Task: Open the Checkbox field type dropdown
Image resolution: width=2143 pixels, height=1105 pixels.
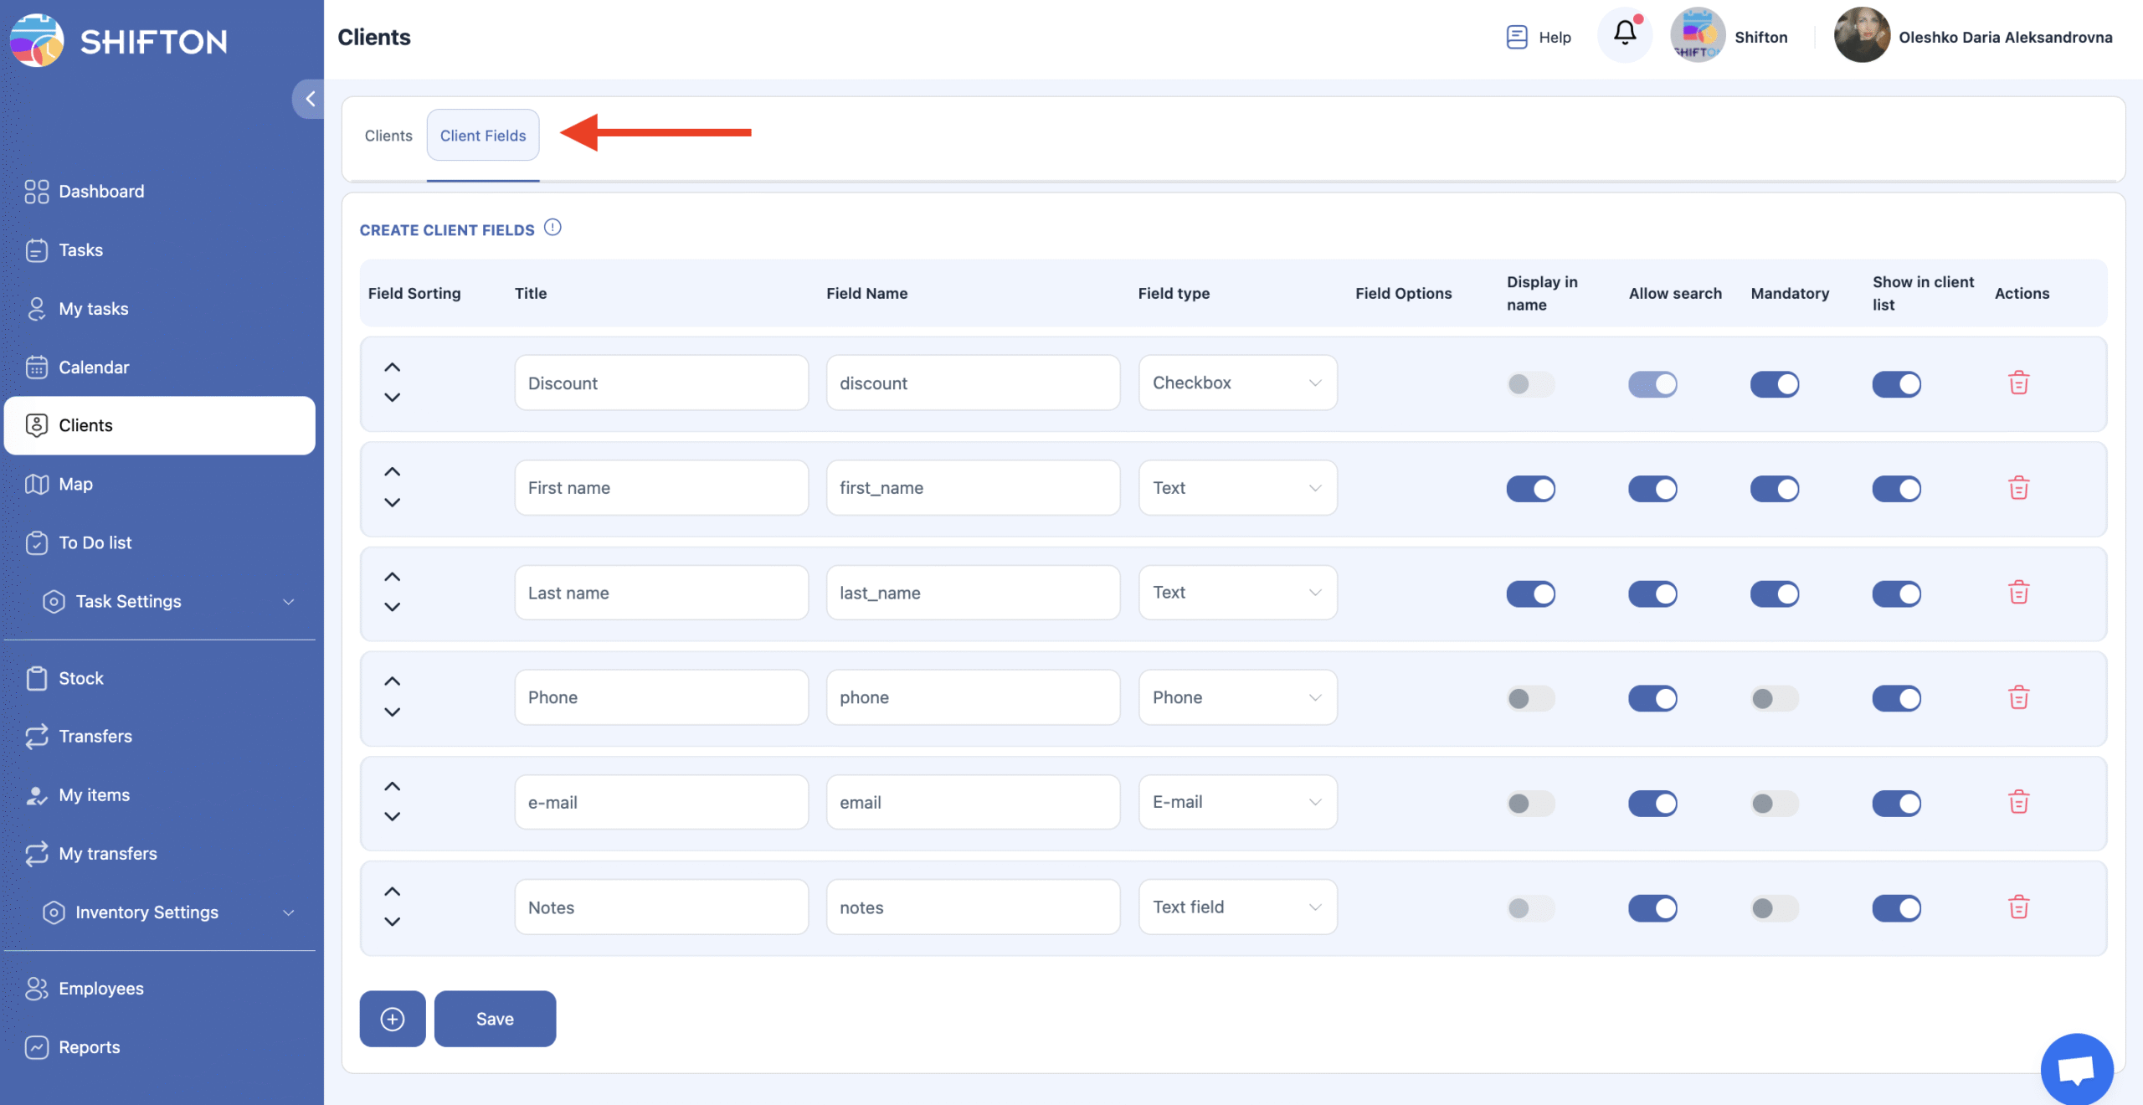Action: click(1237, 383)
